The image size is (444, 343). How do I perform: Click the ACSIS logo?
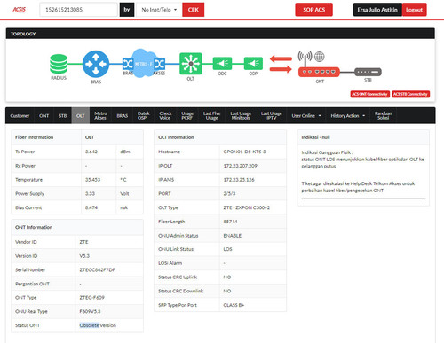click(x=20, y=10)
